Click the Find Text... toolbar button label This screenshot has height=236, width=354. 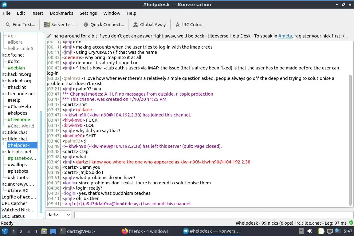(x=24, y=25)
